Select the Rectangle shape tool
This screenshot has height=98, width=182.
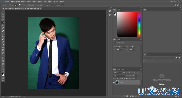pos(3,61)
